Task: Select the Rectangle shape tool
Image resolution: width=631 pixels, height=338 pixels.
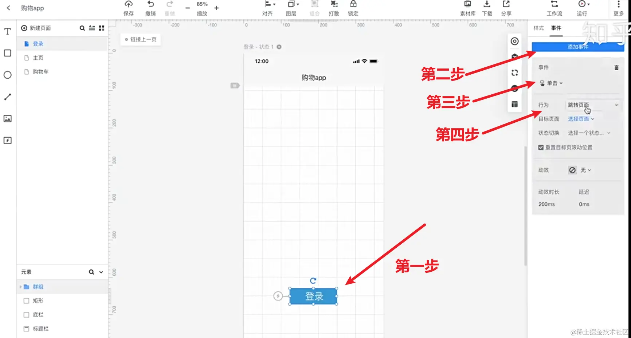Action: pos(7,53)
